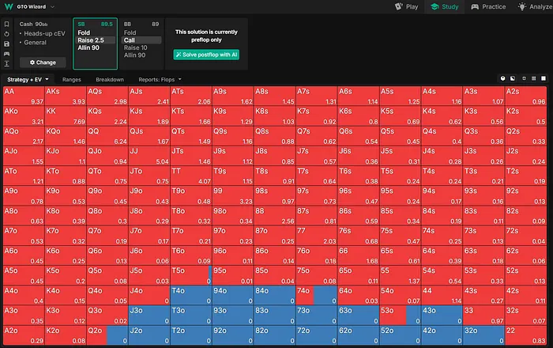The height and width of the screenshot is (348, 553).
Task: Select the Fold action for SB
Action: [84, 32]
